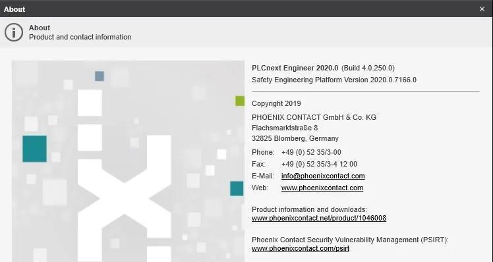Click the PHOENIX CONTACT GmbH company name

(x=314, y=117)
